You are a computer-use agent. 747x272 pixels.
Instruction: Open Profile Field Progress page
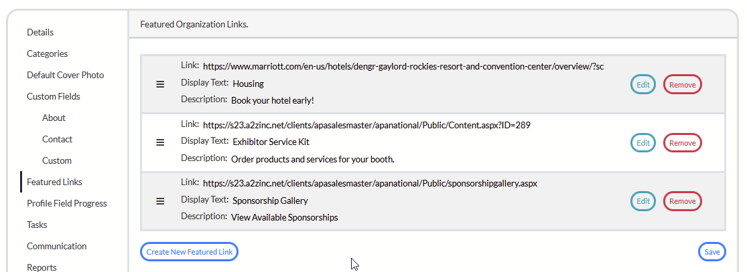click(x=66, y=203)
